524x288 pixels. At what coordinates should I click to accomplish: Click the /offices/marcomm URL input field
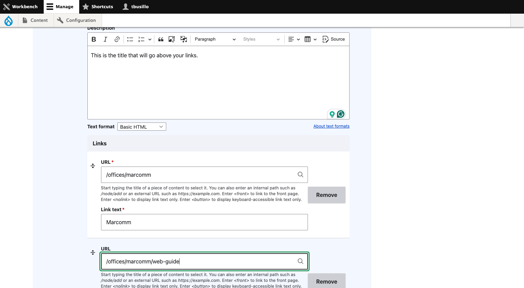click(204, 175)
